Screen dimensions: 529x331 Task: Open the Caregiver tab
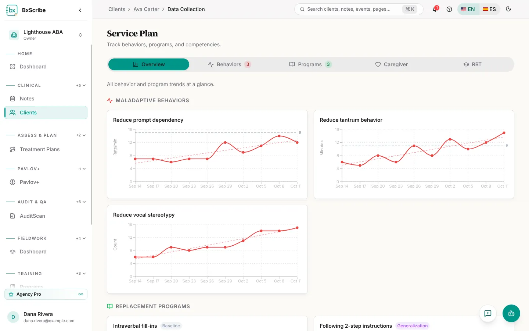tap(391, 64)
